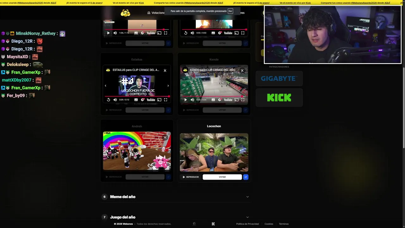Image resolution: width=405 pixels, height=228 pixels.
Task: Open the Votaciones nav item
Action: point(156,13)
